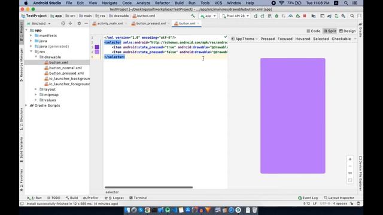This screenshot has width=383, height=215.
Task: Open the AppTheme dropdown
Action: pyautogui.click(x=244, y=39)
